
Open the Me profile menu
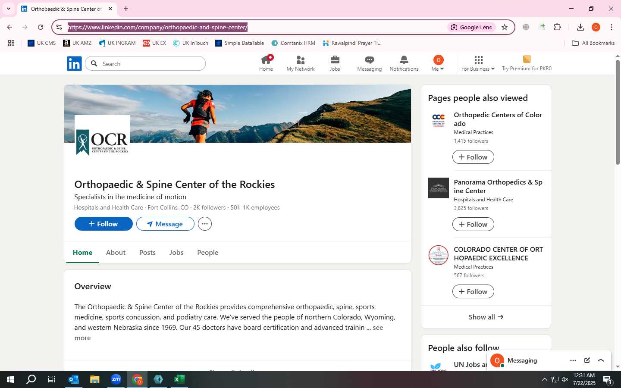[438, 63]
